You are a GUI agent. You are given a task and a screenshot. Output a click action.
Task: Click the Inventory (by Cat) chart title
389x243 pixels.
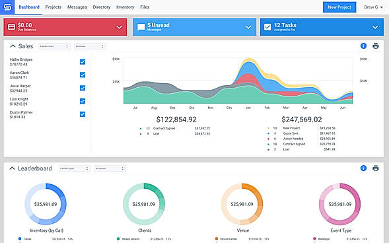pos(46,230)
